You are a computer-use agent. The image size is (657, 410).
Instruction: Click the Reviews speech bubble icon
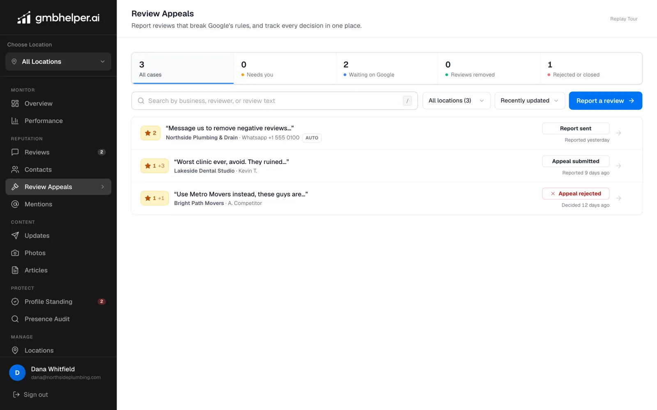tap(15, 152)
